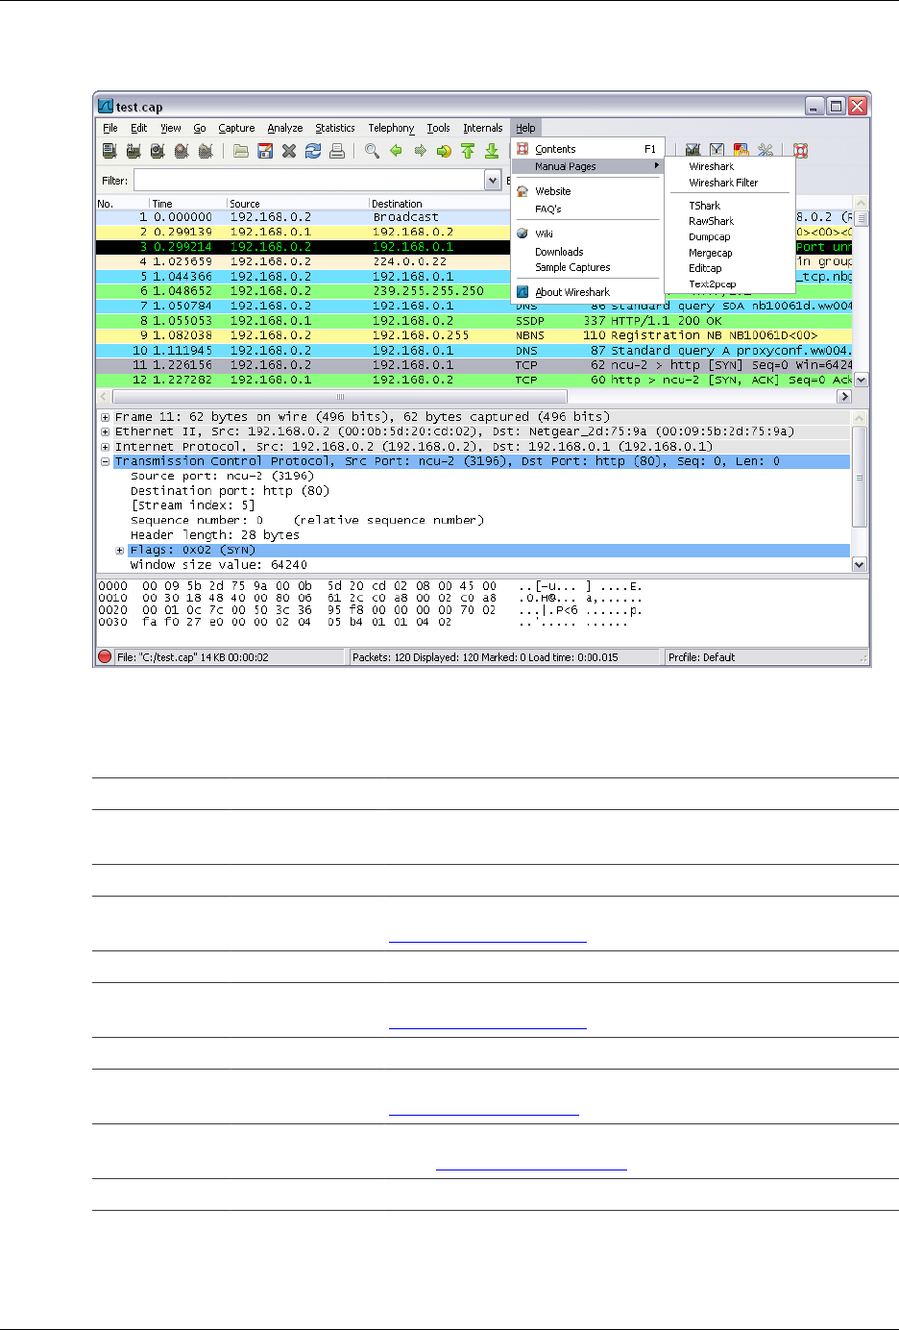Jump to the first packet icon

468,151
